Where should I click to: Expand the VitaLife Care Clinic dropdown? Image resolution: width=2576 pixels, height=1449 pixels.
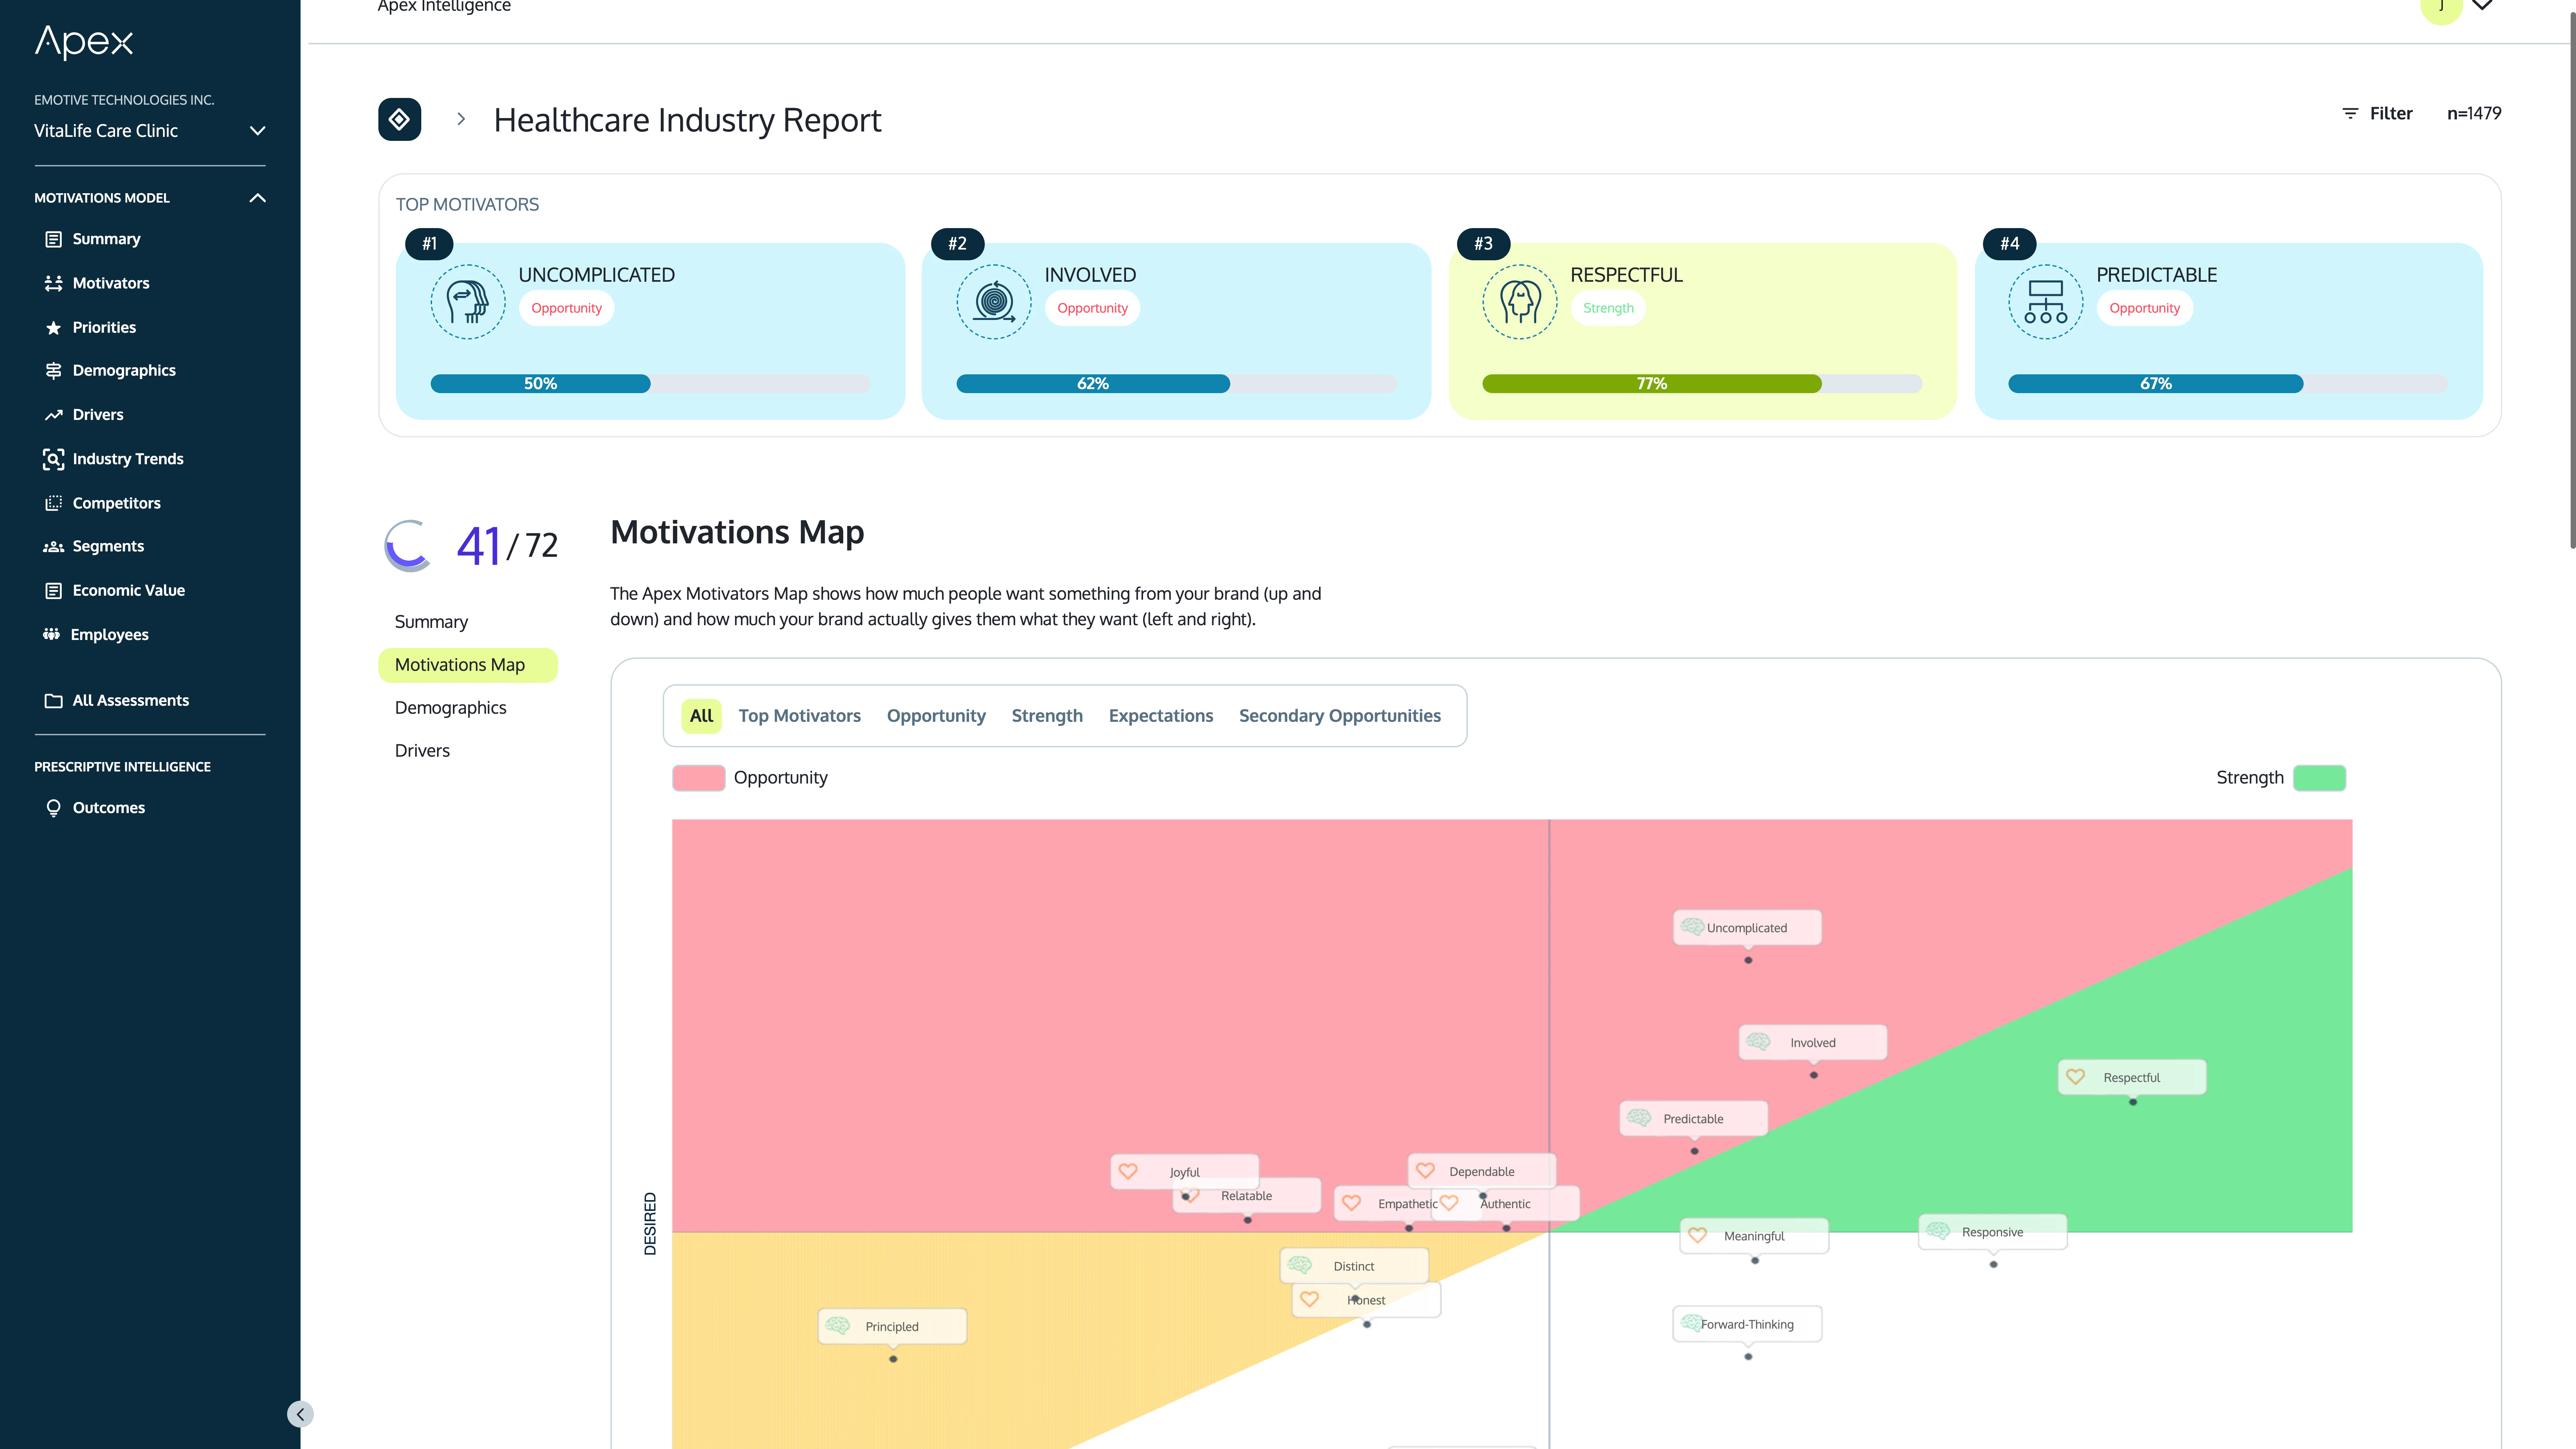(x=257, y=131)
